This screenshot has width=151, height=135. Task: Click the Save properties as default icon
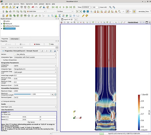(x=55, y=51)
